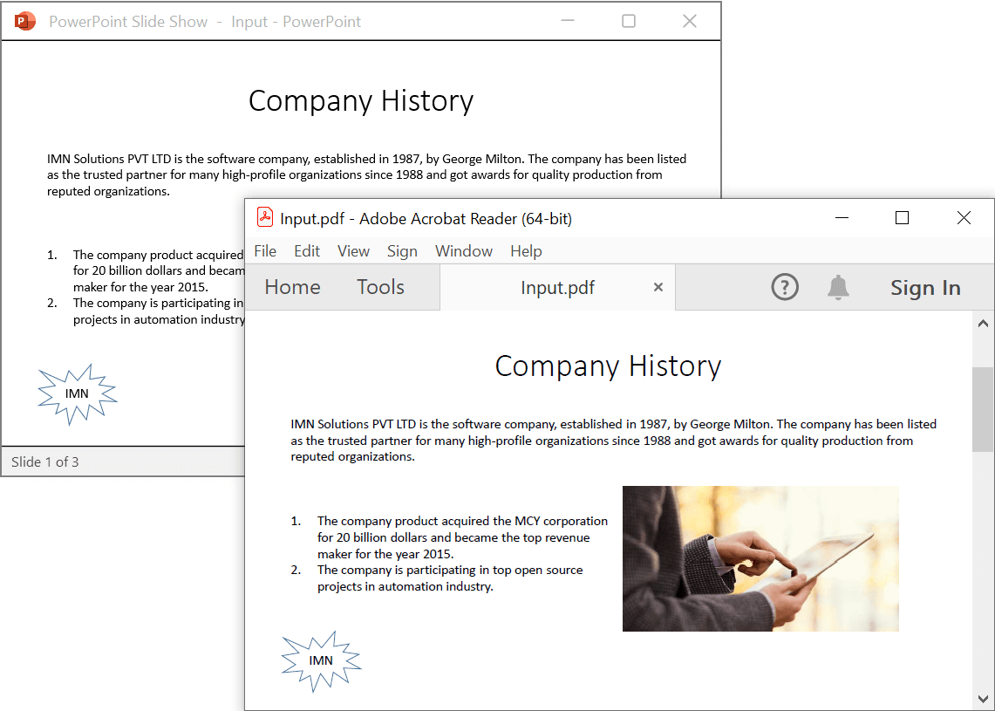The width and height of the screenshot is (995, 711).
Task: Close the PowerPoint Slide Show window
Action: (689, 21)
